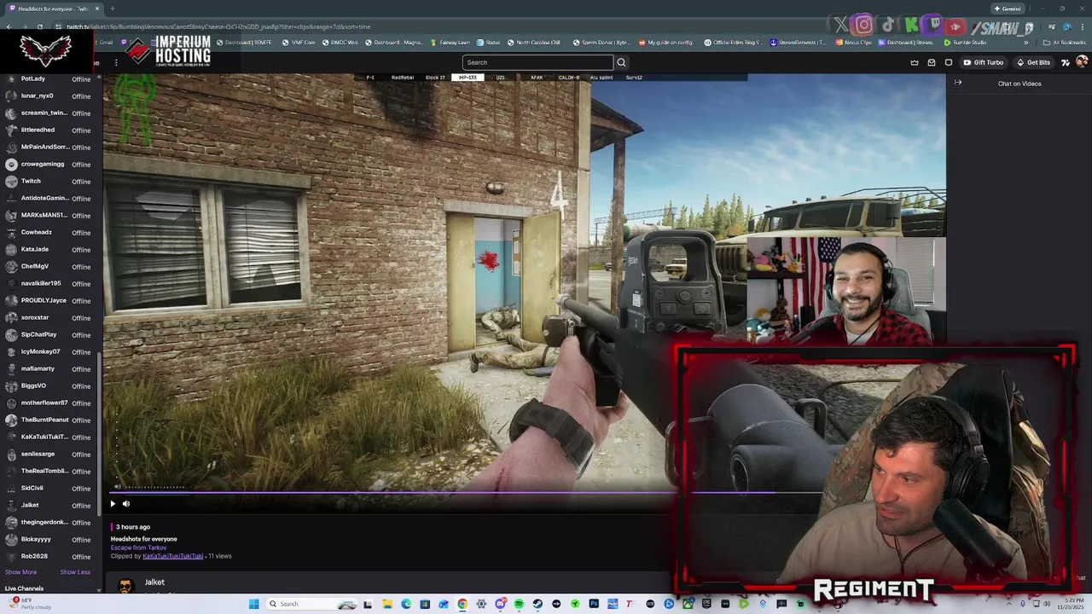Screen dimensions: 1092x614
Task: Play the Twitch clip
Action: coord(113,503)
